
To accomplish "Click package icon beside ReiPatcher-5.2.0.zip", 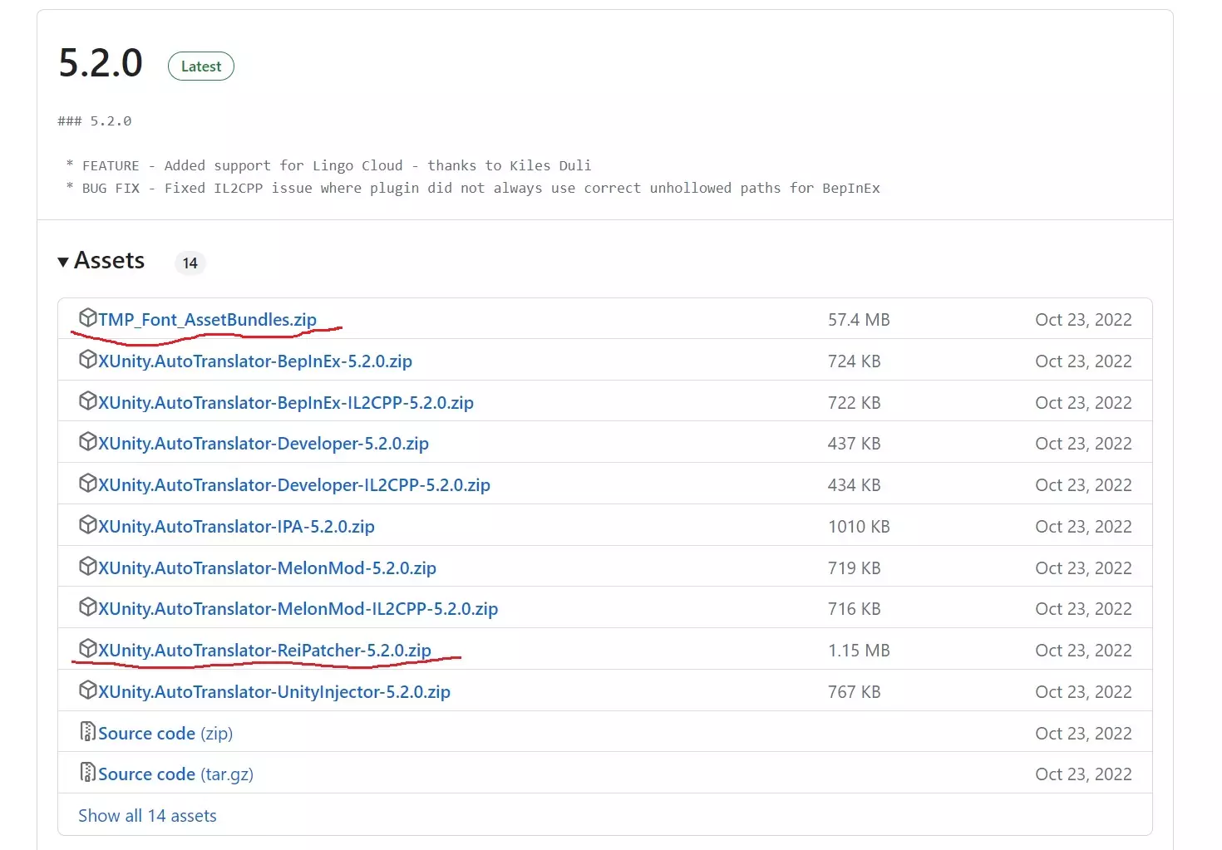I will coord(87,648).
